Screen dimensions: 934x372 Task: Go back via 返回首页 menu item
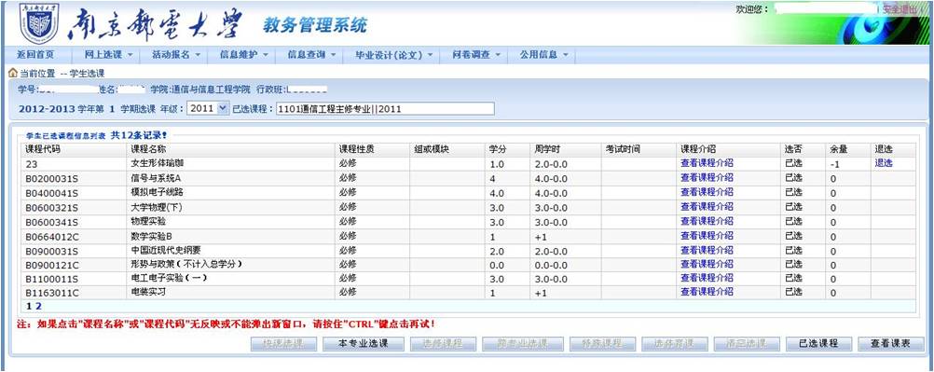[35, 54]
